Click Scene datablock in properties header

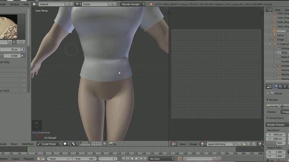point(276,94)
